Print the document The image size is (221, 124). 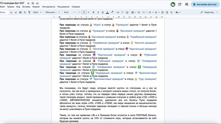20,12
